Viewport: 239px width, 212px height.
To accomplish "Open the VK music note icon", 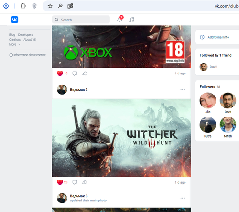I will click(x=131, y=20).
